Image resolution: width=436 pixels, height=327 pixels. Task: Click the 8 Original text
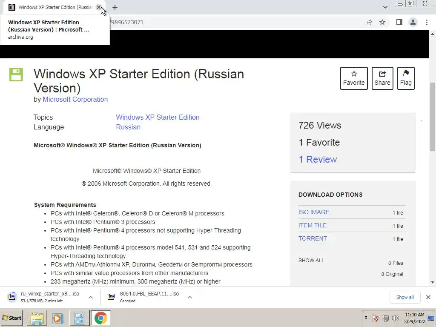click(392, 274)
